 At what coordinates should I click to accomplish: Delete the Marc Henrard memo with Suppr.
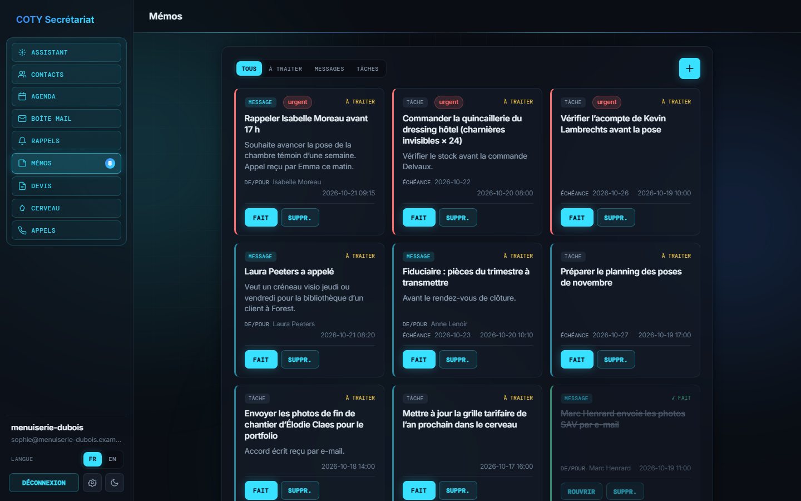625,492
